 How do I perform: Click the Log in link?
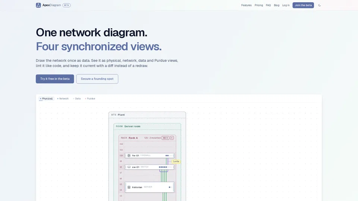pos(286,5)
